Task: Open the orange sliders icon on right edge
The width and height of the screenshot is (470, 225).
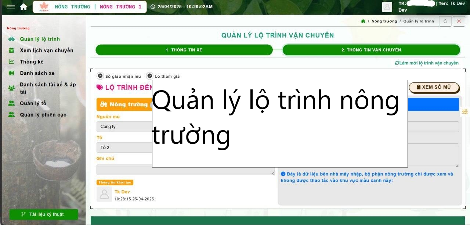Action: pyautogui.click(x=464, y=111)
